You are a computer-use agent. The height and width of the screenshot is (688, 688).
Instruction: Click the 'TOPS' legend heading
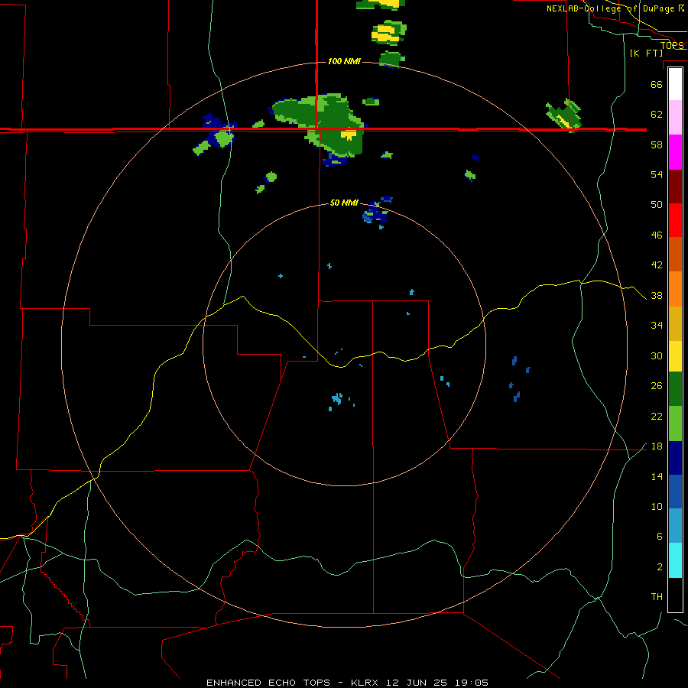[x=672, y=45]
